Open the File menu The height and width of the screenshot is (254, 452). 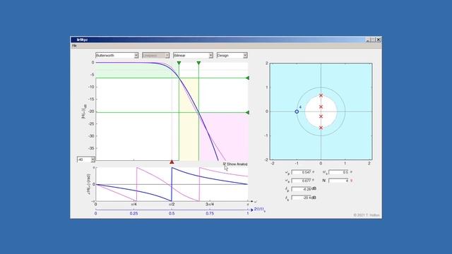coord(74,45)
